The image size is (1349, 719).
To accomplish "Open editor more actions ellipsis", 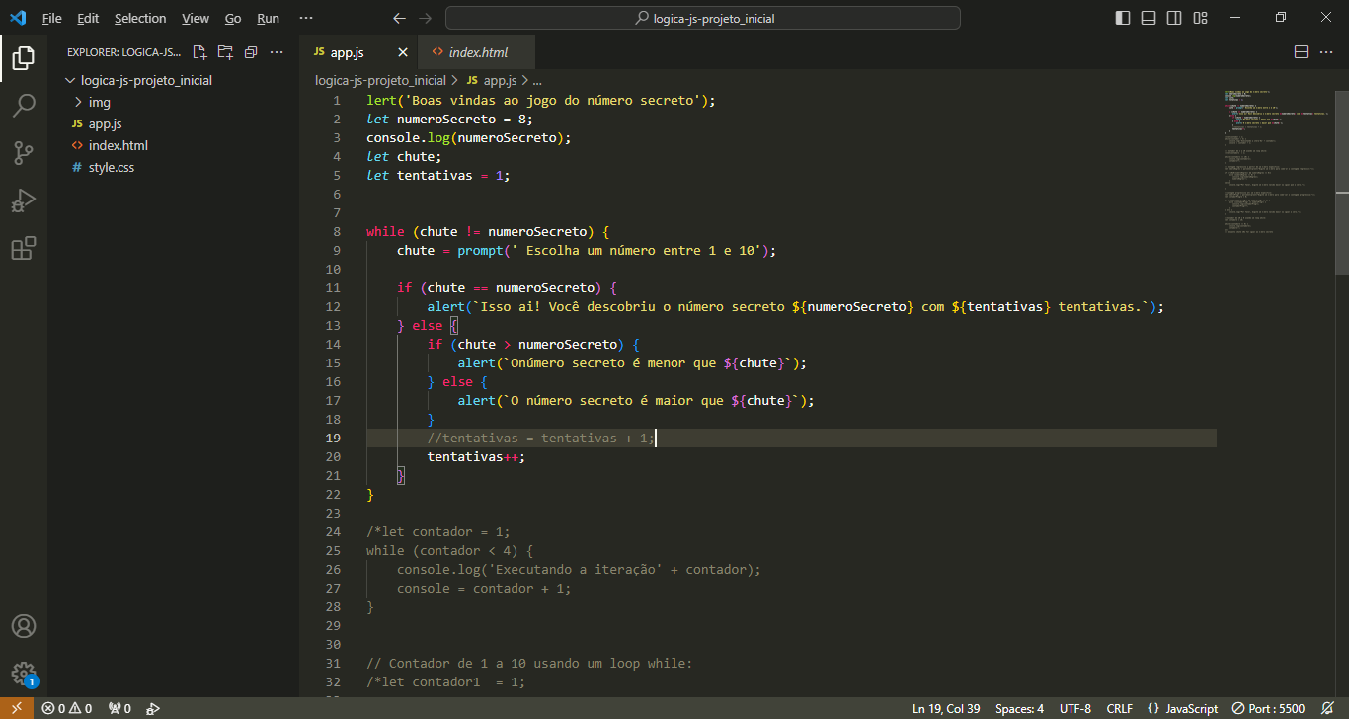I will [1326, 52].
